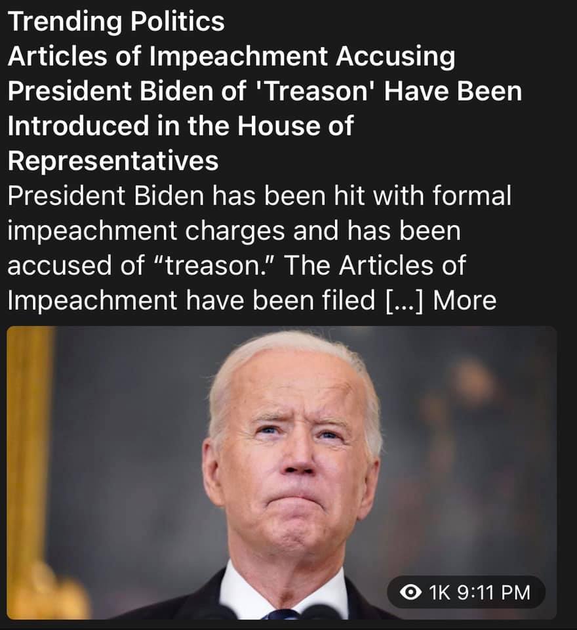Open the article preview photo
This screenshot has width=577, height=630.
[282, 473]
